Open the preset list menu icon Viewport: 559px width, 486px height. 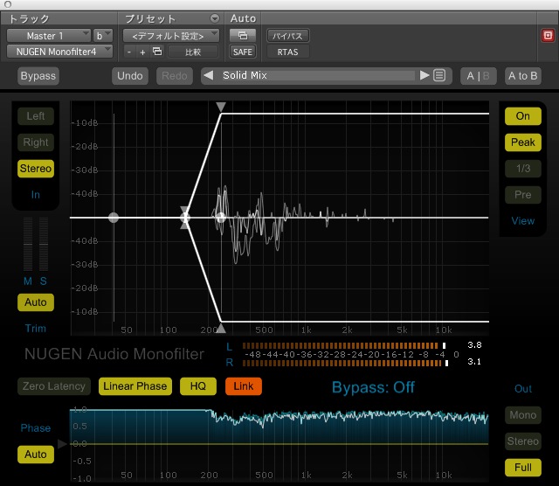tap(439, 76)
